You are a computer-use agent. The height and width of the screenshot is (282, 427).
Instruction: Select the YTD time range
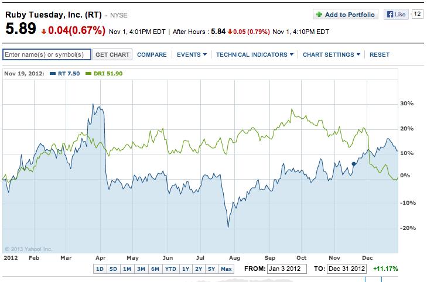coord(171,269)
